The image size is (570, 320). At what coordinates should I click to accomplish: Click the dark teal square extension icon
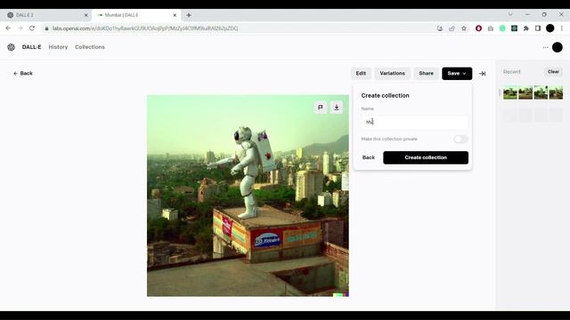(x=515, y=28)
